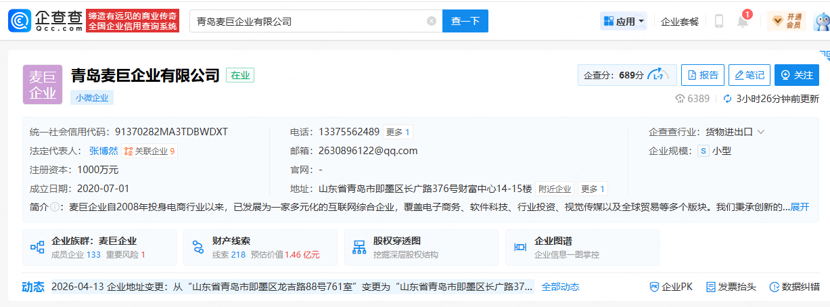Click the 企查分 score gauge
830x307 pixels.
[x=658, y=75]
